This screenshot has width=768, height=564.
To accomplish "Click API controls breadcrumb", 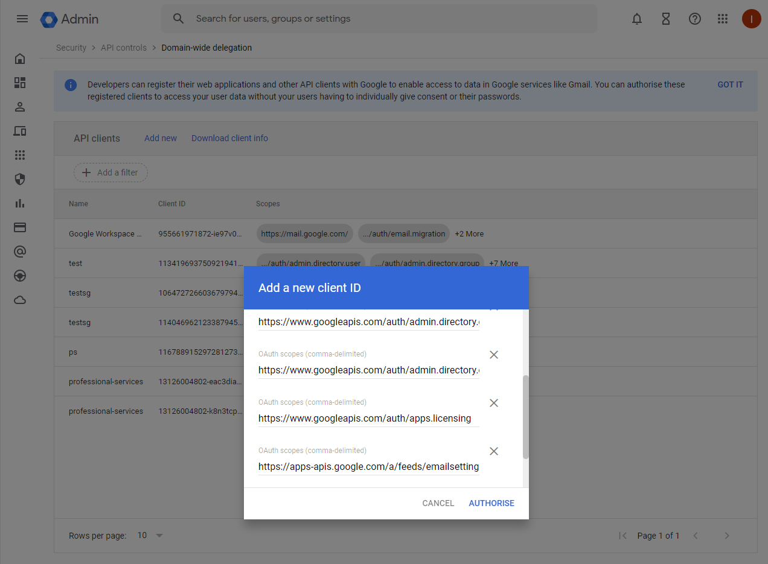I will tap(123, 48).
